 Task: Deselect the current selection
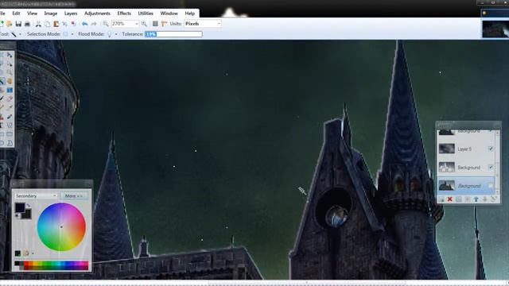pyautogui.click(x=73, y=24)
